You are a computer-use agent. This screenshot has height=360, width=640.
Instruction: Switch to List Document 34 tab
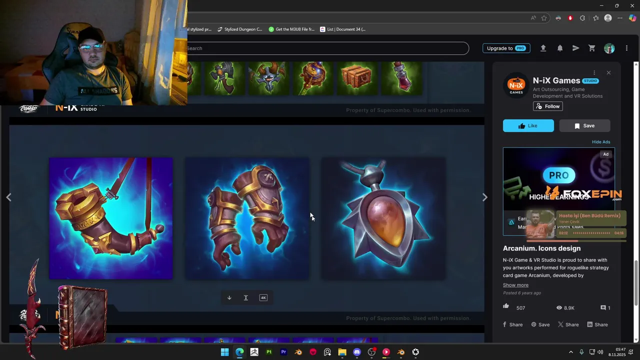[x=343, y=29]
